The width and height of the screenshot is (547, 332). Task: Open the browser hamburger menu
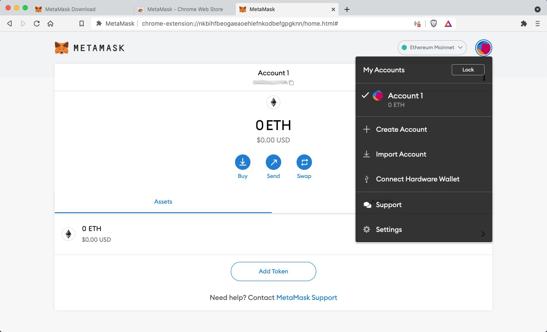[538, 24]
